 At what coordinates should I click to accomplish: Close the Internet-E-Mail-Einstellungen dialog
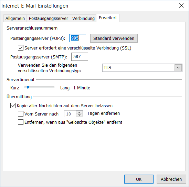(181, 5)
